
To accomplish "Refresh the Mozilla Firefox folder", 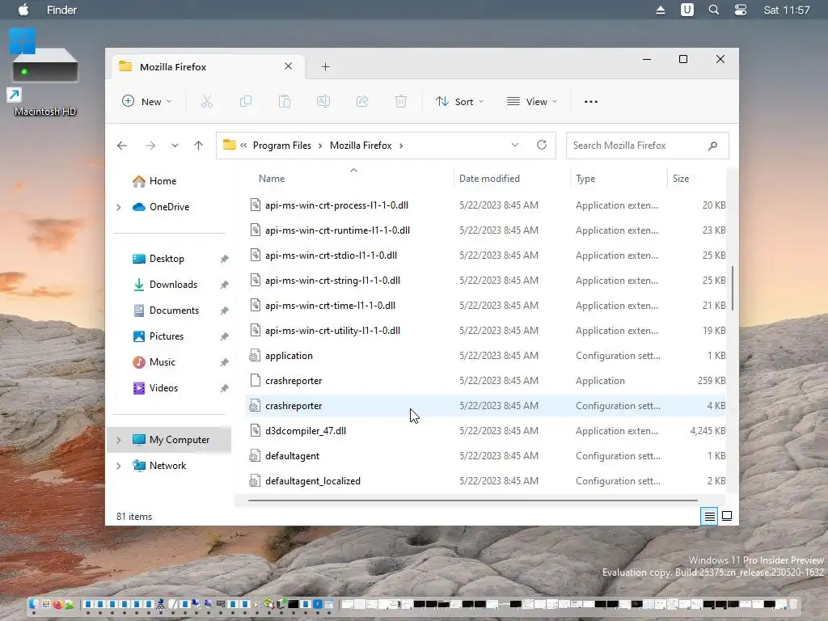I will (x=542, y=145).
